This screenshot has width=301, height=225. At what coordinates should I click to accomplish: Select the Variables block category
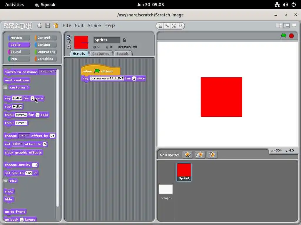click(46, 59)
